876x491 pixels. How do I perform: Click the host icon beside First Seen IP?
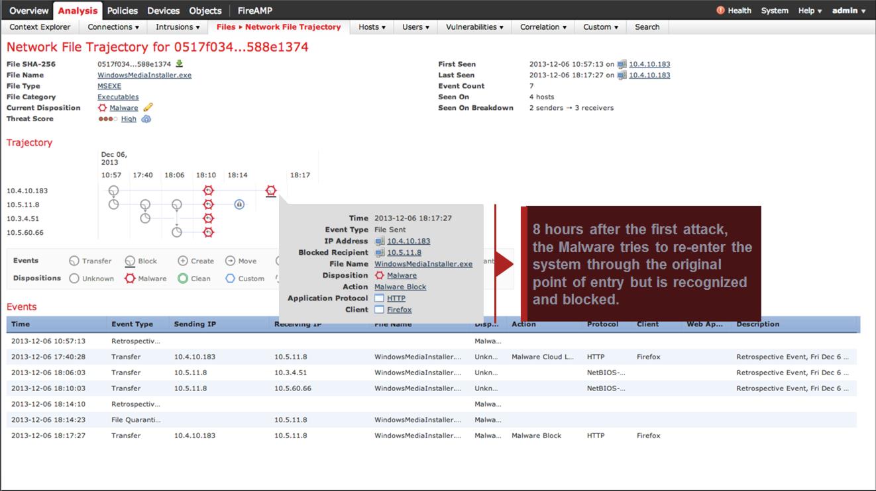pyautogui.click(x=622, y=64)
